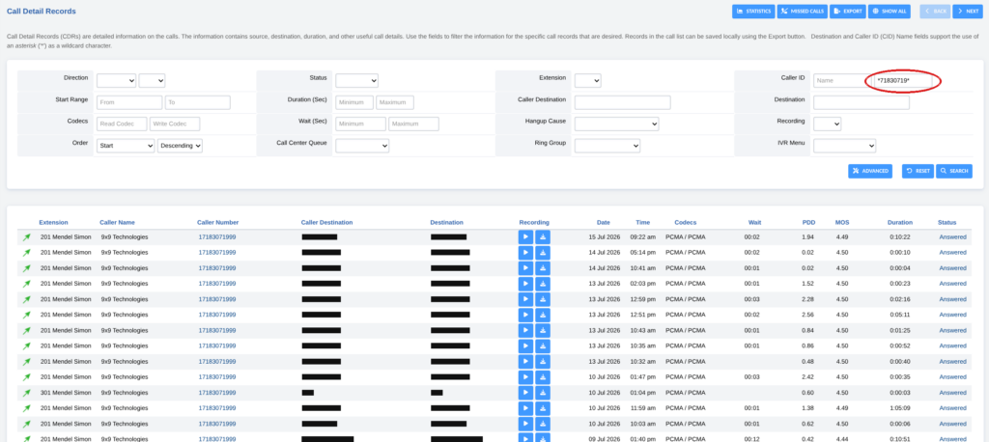The width and height of the screenshot is (989, 442).
Task: Download recording of the 13 Jul 10:43 am call
Action: tap(543, 330)
